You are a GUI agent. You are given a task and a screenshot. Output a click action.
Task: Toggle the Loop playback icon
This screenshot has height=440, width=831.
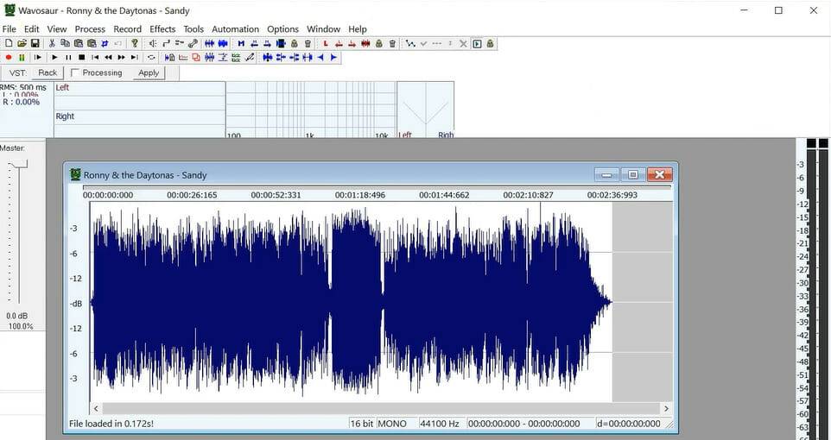151,58
